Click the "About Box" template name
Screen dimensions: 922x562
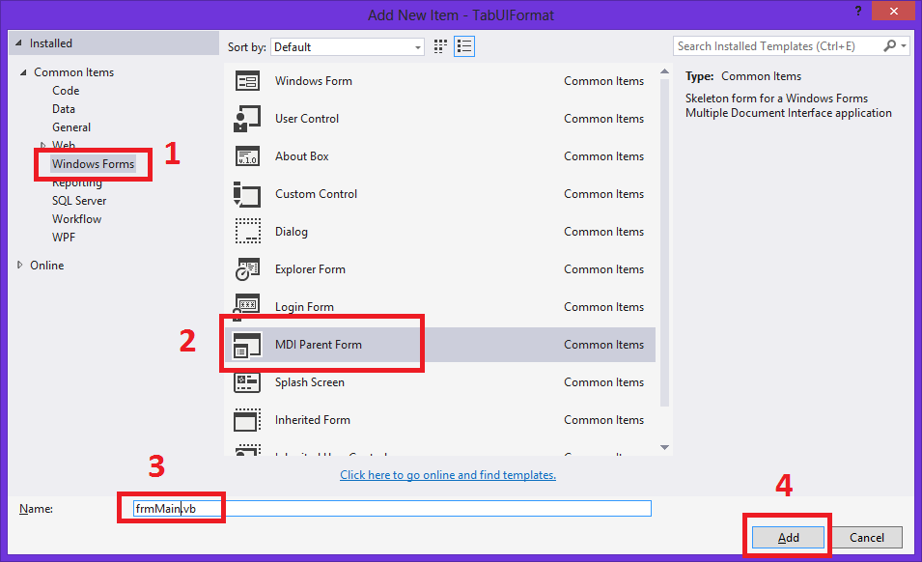point(301,156)
